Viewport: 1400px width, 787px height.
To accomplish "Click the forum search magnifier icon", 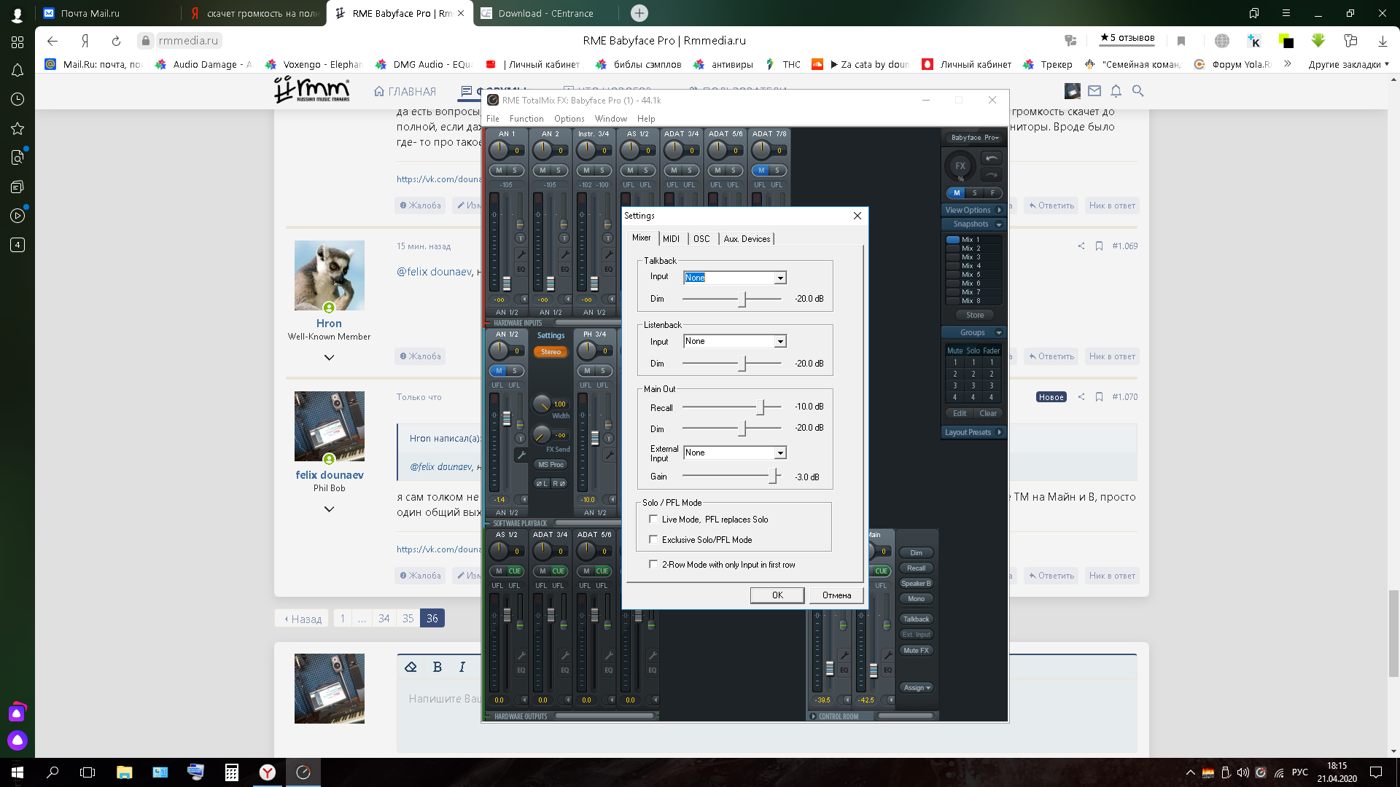I will point(1137,91).
